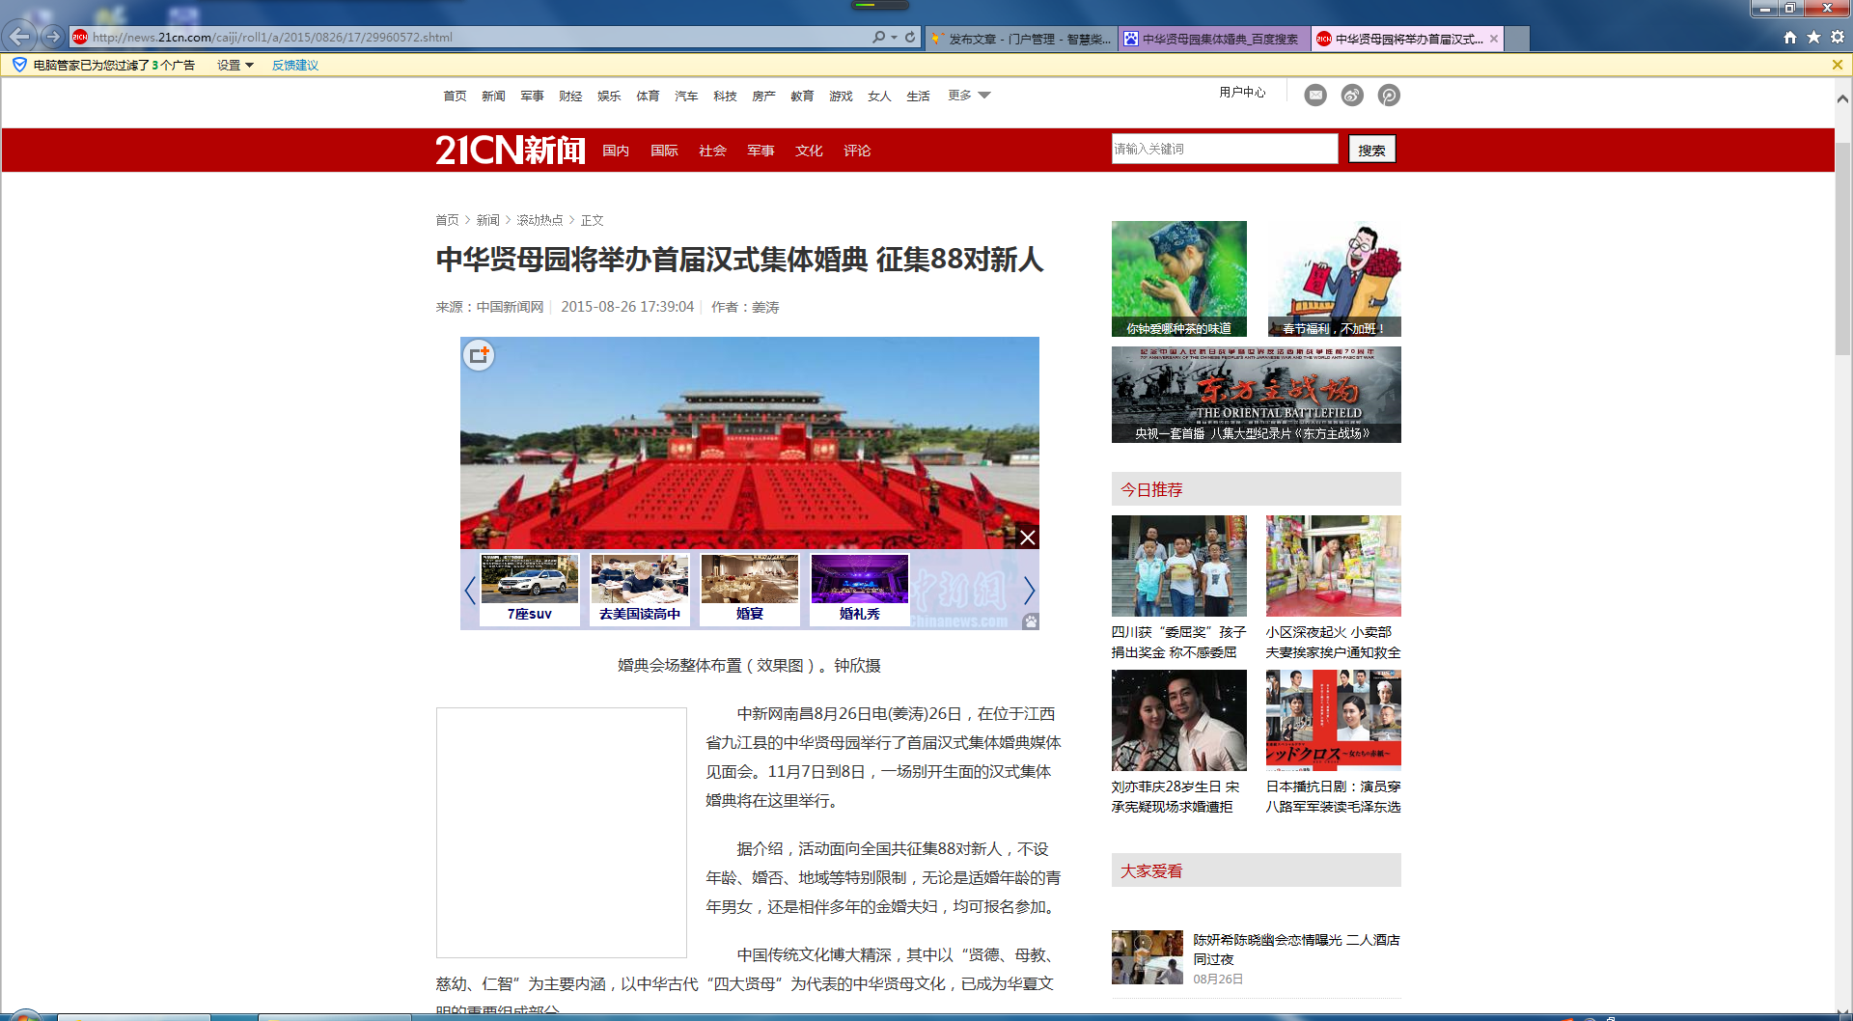Open the 婚宴 ad thumbnail
This screenshot has width=1853, height=1021.
750,589
